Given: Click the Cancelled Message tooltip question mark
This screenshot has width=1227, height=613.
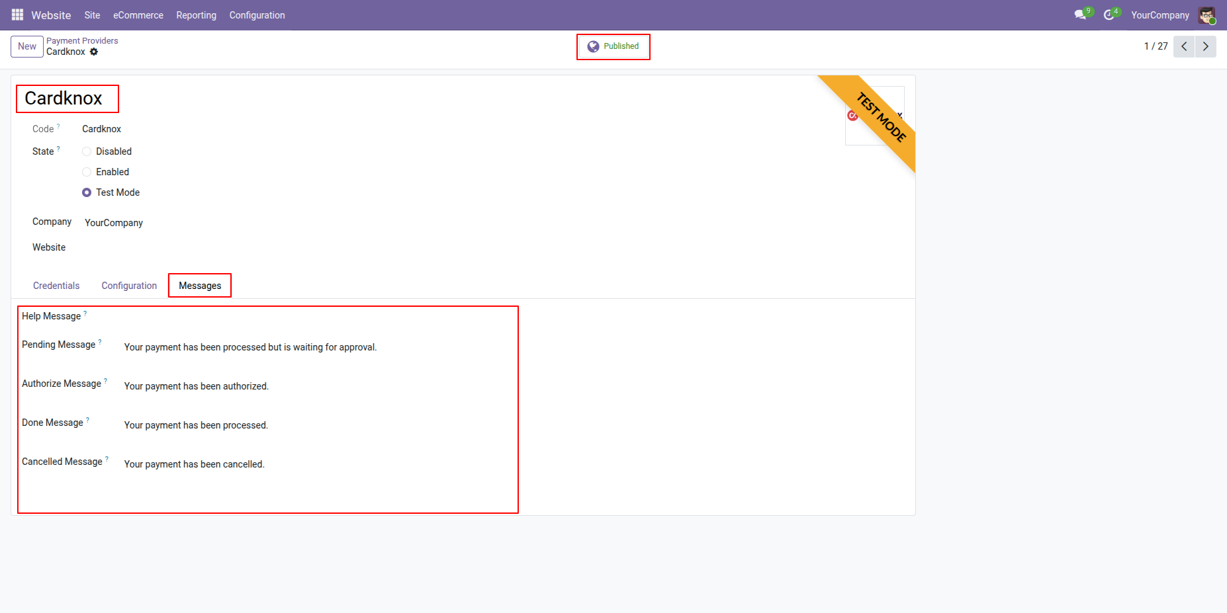Looking at the screenshot, I should 107,459.
